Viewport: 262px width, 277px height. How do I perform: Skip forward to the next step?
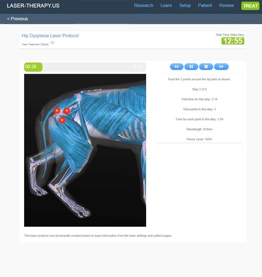221,67
